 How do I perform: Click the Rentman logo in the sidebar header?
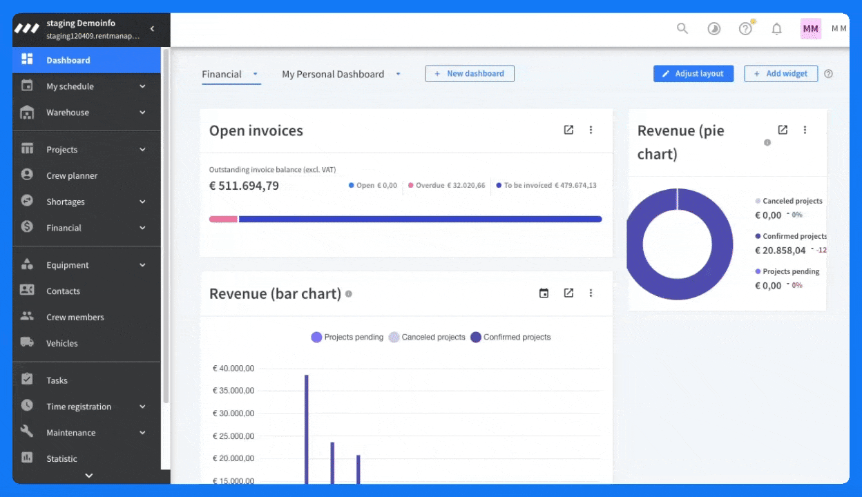click(x=27, y=29)
